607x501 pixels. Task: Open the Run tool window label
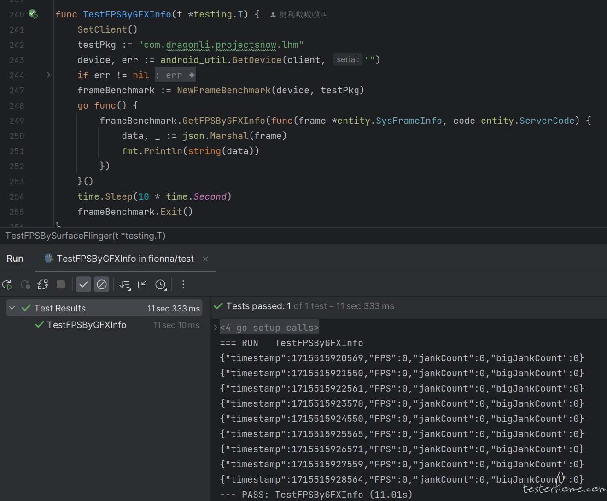pyautogui.click(x=15, y=259)
